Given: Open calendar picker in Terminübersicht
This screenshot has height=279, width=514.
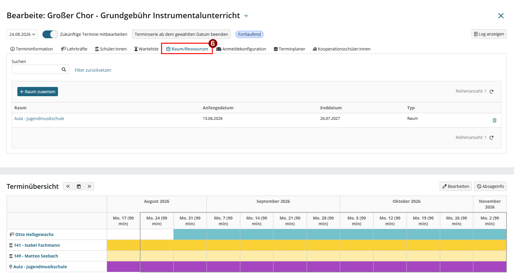Looking at the screenshot, I should (x=79, y=186).
